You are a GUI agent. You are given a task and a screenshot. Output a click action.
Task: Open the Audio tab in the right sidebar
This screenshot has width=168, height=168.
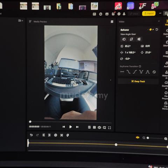tap(166, 64)
